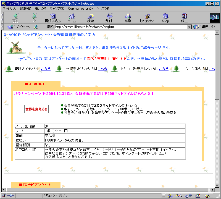Follow the こちら link after 管理人イチオシは
The width and height of the screenshot is (221, 199).
coord(46,69)
